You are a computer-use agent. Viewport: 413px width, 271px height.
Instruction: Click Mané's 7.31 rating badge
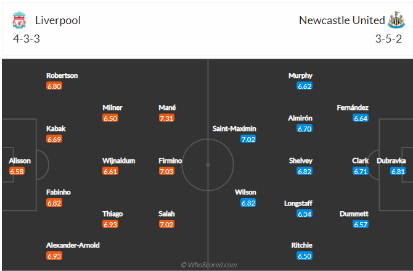coord(167,118)
